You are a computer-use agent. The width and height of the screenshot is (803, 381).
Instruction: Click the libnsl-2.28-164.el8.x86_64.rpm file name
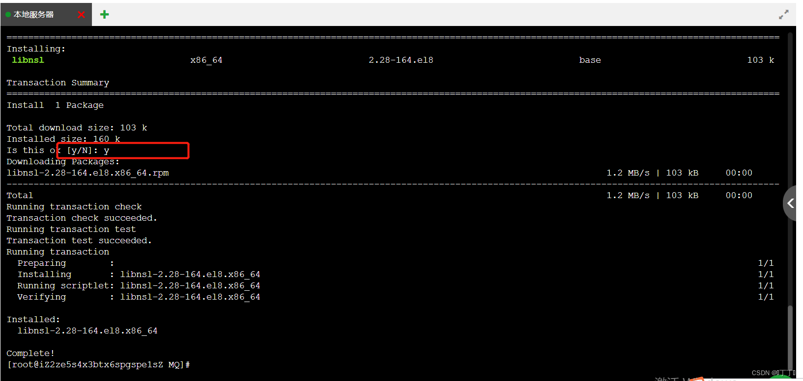[x=87, y=173]
